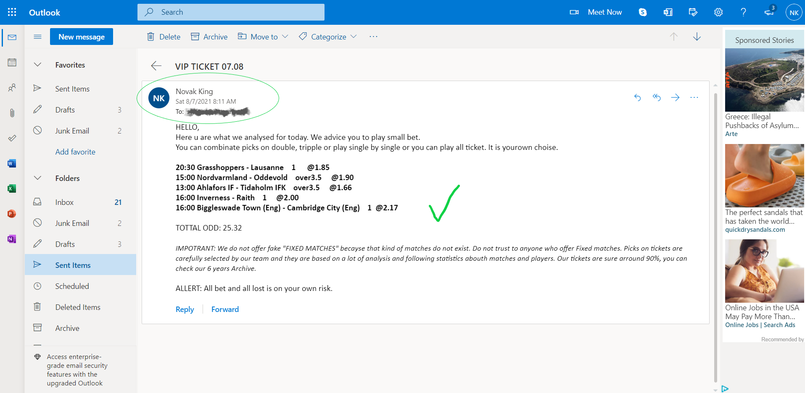The height and width of the screenshot is (393, 805).
Task: Open Sent Items under Favorites
Action: tap(81, 89)
